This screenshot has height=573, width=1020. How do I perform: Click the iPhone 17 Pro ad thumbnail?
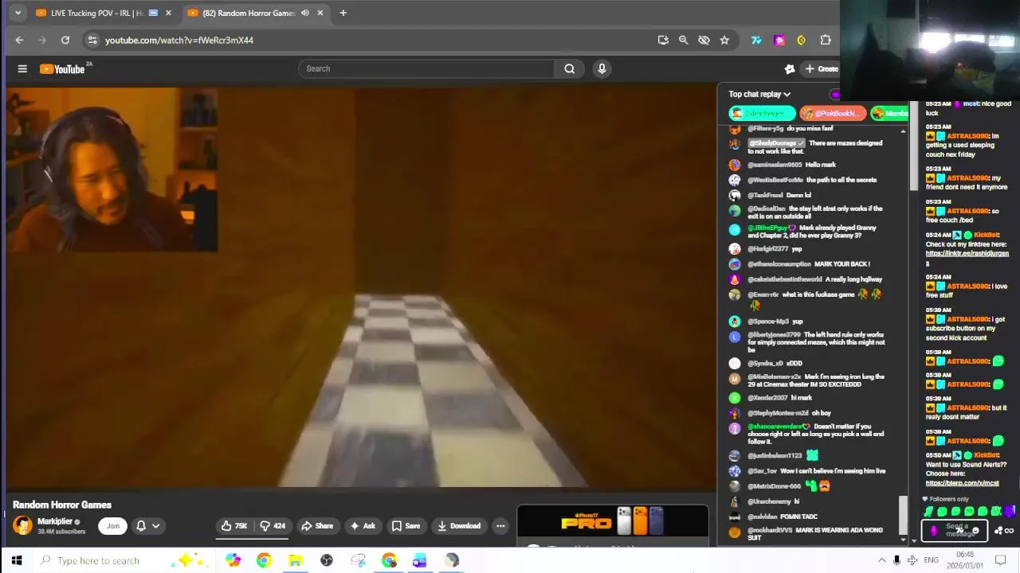[x=612, y=522]
